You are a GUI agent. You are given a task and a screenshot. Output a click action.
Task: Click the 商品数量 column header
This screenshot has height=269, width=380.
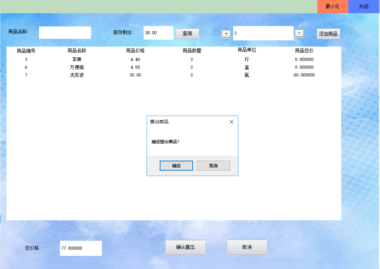(x=192, y=51)
